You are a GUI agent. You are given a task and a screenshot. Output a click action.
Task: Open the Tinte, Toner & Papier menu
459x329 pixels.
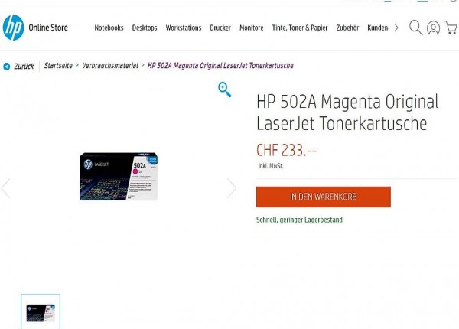click(300, 28)
